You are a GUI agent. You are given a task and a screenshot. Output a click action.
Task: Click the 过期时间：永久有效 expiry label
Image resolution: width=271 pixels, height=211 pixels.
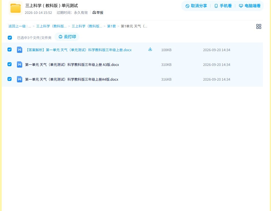point(72,13)
